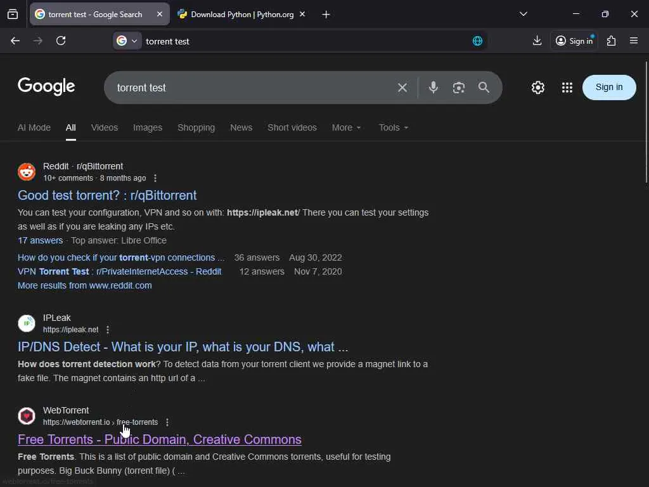Click the Google search box text
Screen dimensions: 649x487
pos(141,88)
